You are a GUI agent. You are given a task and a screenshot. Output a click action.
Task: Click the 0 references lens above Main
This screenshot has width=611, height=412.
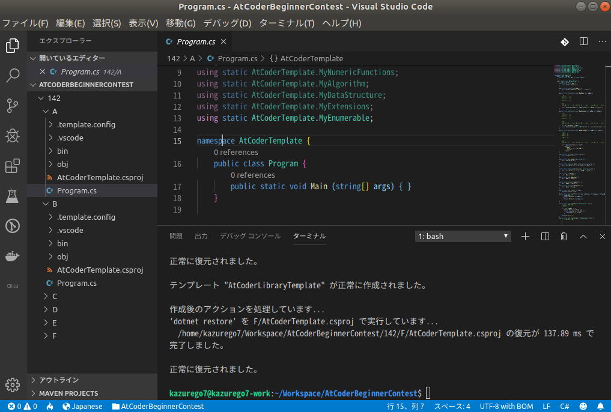point(252,175)
